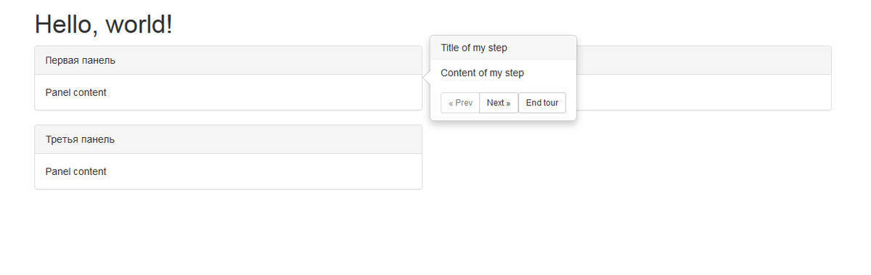Click the » symbol on the Next button
The height and width of the screenshot is (275, 871).
pyautogui.click(x=508, y=103)
